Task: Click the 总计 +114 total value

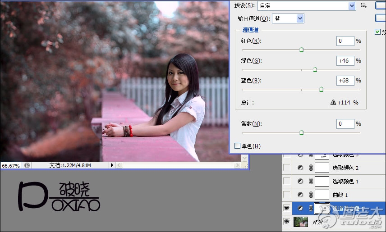Action: pyautogui.click(x=348, y=102)
